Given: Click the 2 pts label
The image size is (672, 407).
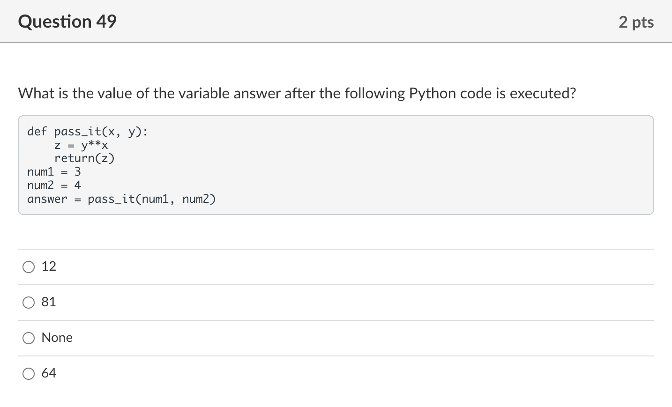Looking at the screenshot, I should point(636,22).
